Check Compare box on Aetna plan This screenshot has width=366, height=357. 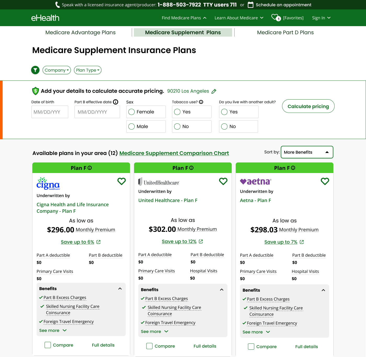[x=251, y=347]
